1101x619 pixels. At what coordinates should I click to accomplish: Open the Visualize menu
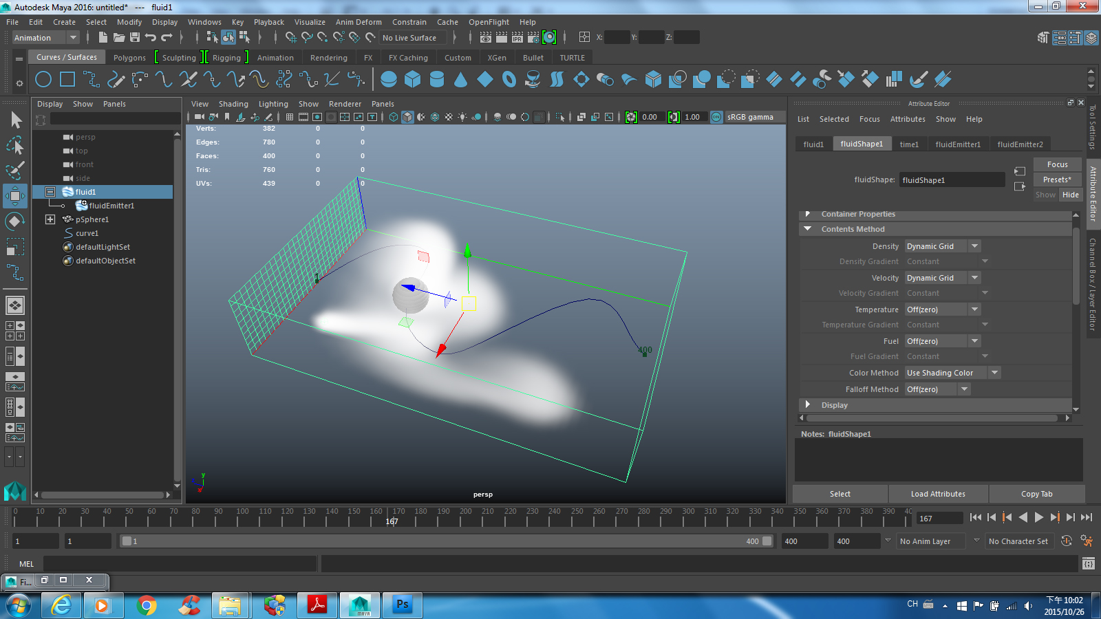pyautogui.click(x=310, y=21)
